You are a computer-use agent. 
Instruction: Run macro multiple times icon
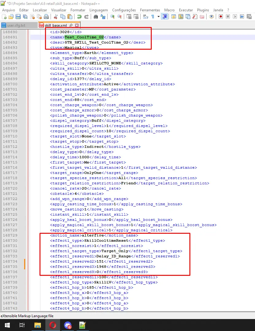click(242, 17)
